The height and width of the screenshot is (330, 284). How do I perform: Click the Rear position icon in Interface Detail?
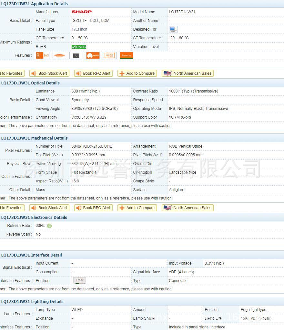tap(80, 280)
